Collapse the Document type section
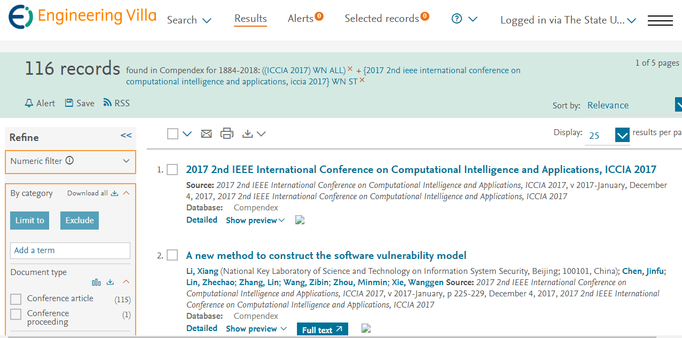The image size is (682, 338). tap(127, 282)
